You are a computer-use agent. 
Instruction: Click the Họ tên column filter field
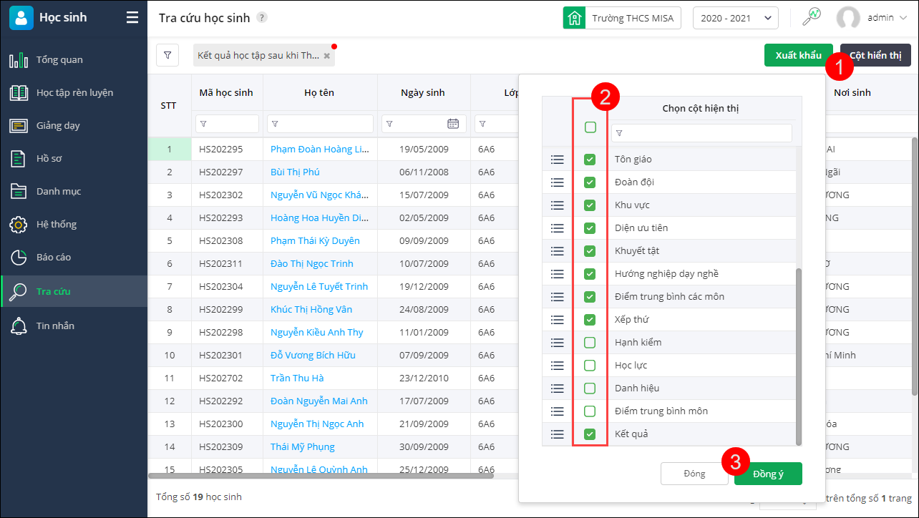point(320,124)
